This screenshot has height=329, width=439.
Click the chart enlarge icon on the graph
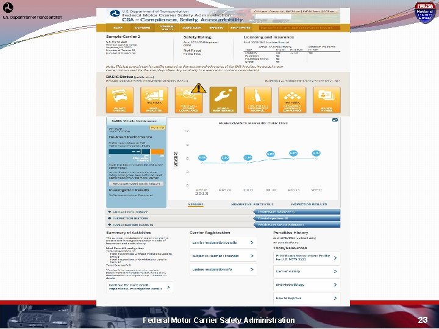coord(335,120)
